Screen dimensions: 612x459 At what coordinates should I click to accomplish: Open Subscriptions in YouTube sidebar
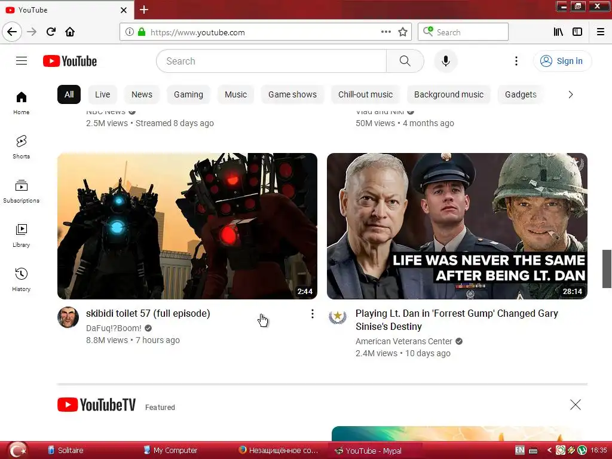[22, 191]
